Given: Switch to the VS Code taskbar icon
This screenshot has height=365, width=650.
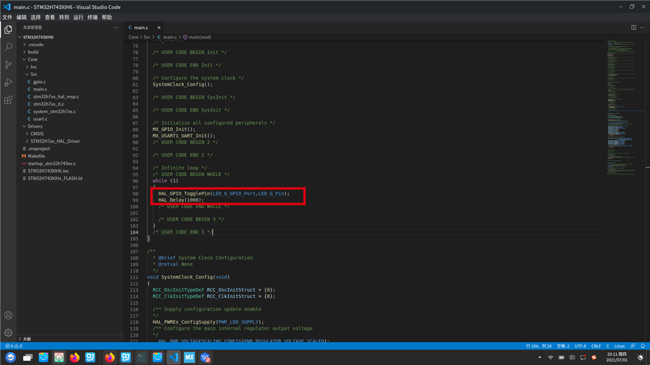Looking at the screenshot, I should point(173,357).
